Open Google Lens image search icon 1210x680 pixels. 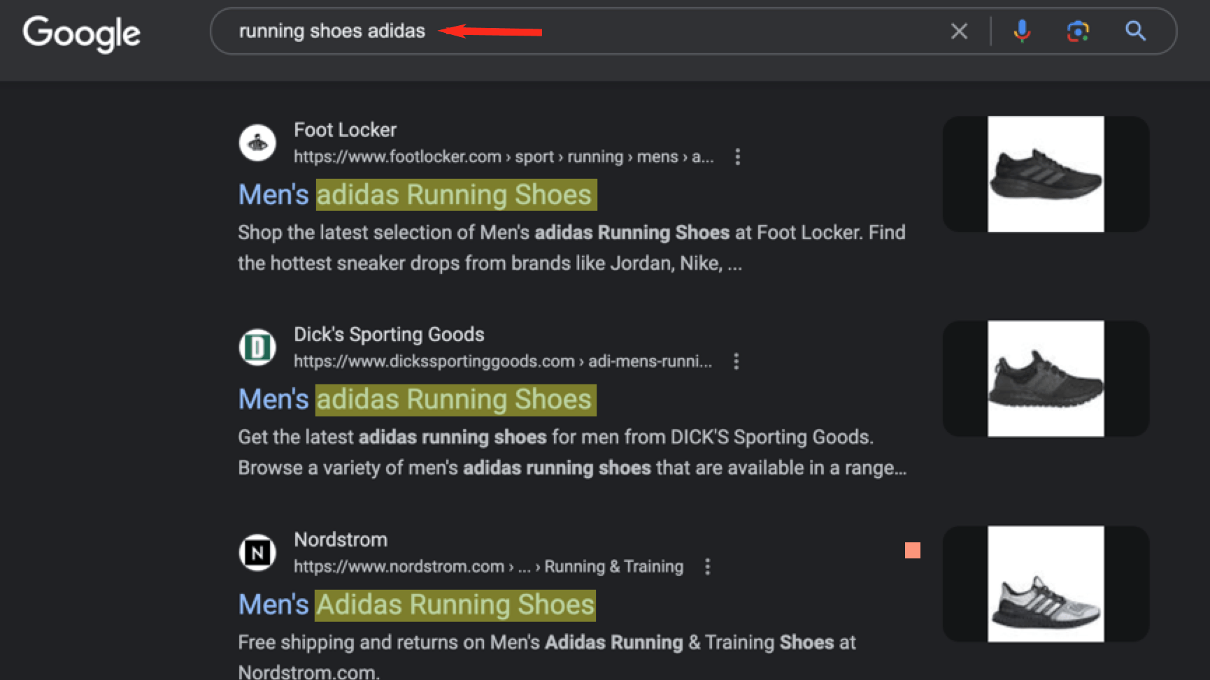(1078, 31)
